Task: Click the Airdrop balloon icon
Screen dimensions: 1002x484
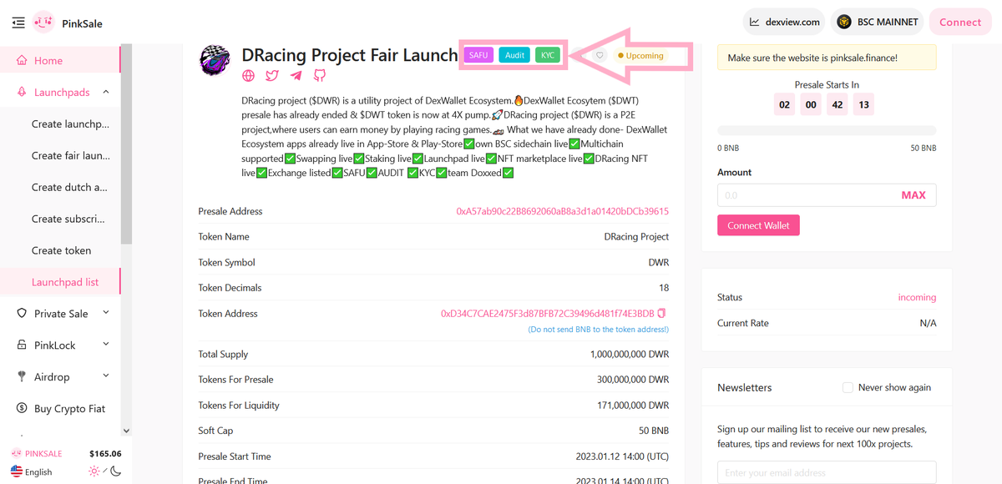Action: click(22, 376)
